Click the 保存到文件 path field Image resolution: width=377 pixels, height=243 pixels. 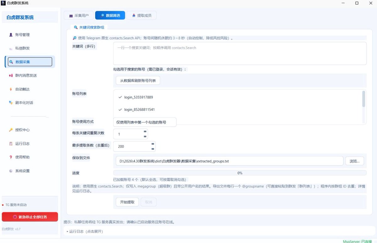pos(229,161)
